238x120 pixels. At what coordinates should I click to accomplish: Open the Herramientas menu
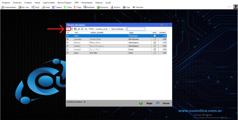point(87,3)
